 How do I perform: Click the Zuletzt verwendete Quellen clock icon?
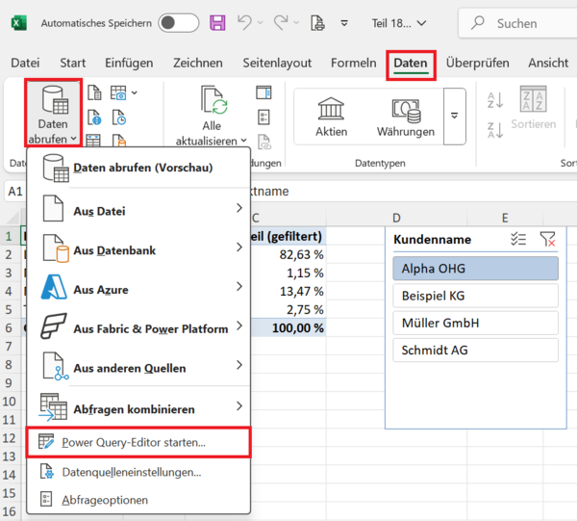(119, 117)
